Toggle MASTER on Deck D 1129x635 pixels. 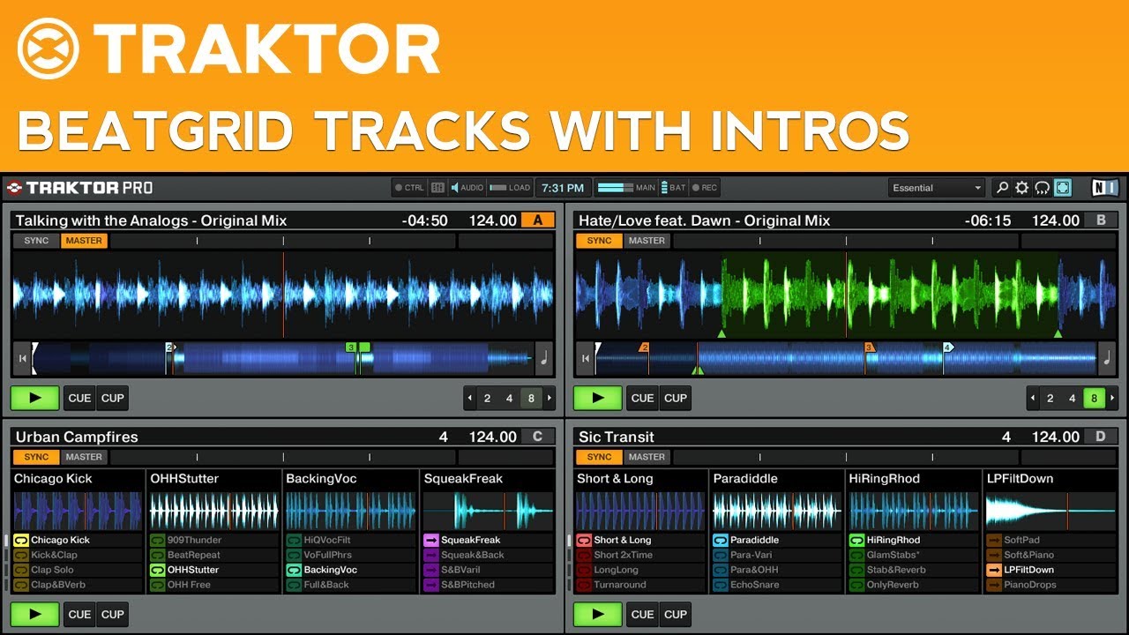[x=647, y=457]
